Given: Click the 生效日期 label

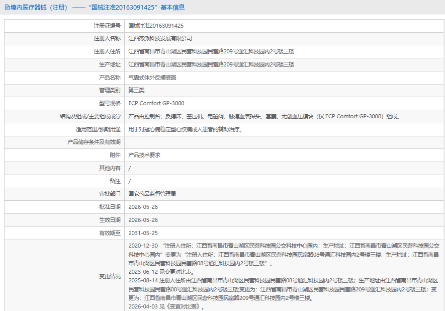Looking at the screenshot, I should (x=110, y=220).
